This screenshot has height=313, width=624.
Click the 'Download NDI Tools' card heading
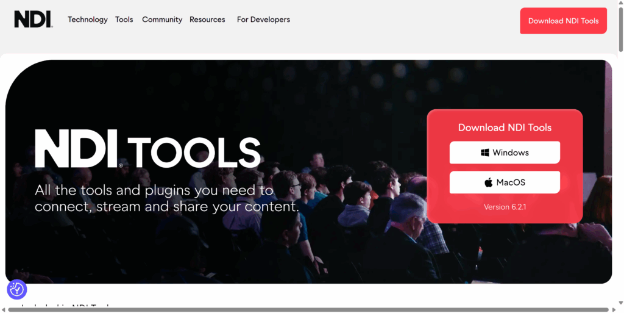coord(505,128)
